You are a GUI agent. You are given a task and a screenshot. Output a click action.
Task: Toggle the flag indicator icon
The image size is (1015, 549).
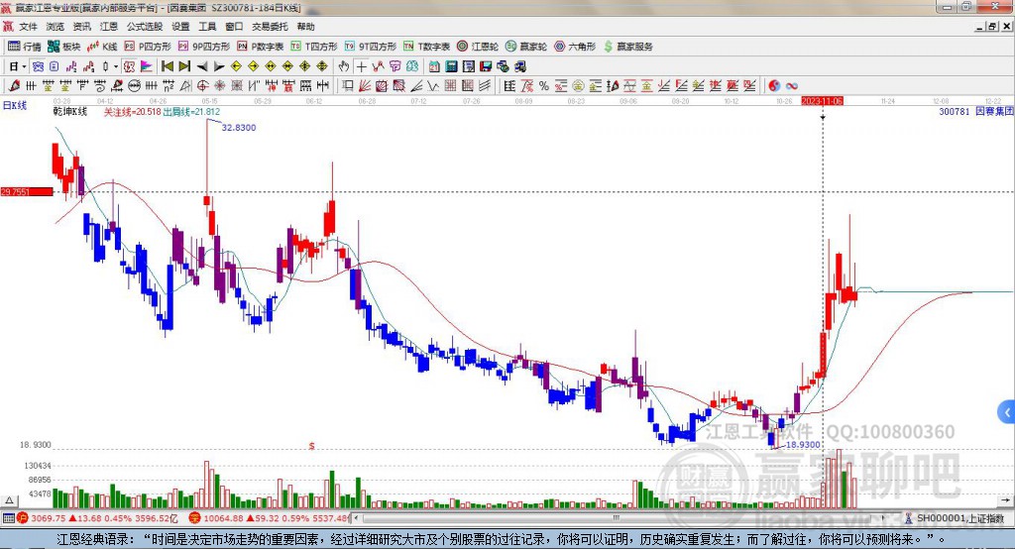click(147, 66)
